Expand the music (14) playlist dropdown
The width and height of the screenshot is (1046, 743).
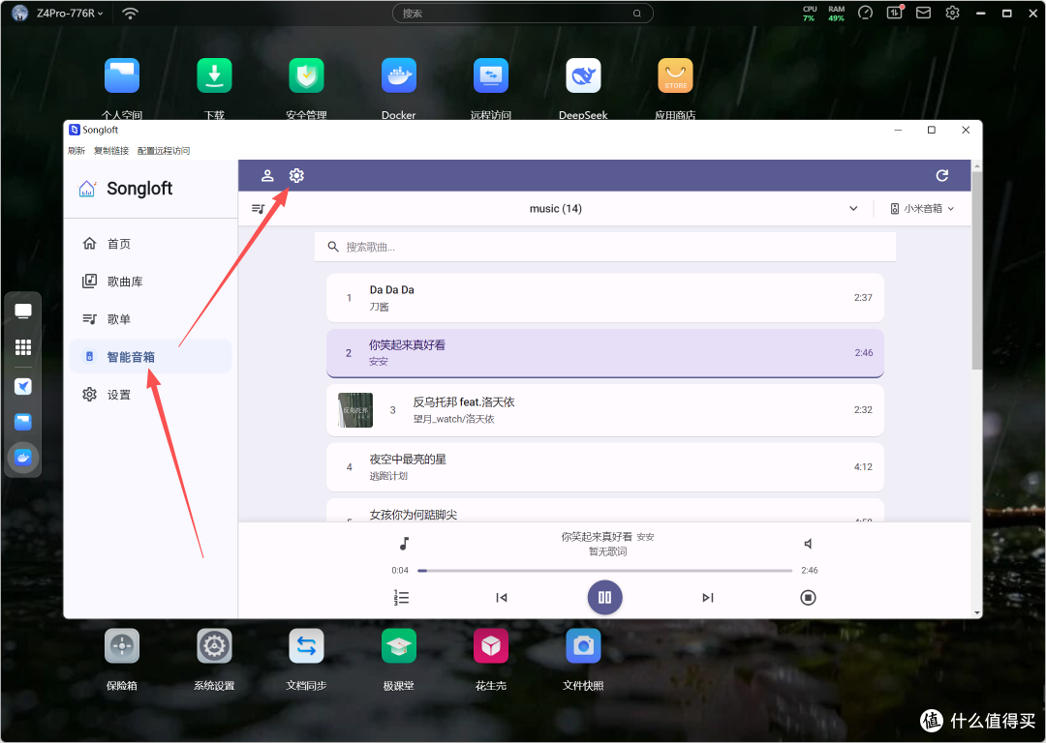(853, 209)
